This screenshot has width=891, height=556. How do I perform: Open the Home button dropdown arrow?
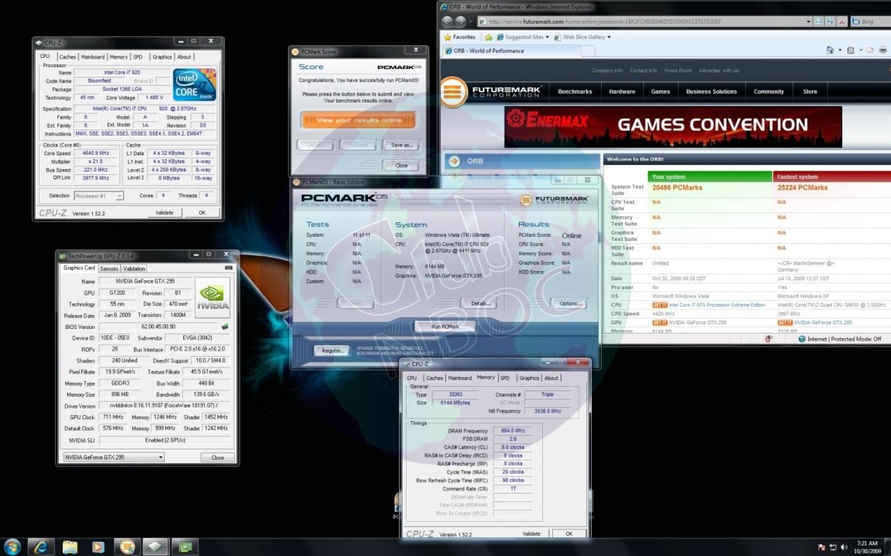(840, 50)
